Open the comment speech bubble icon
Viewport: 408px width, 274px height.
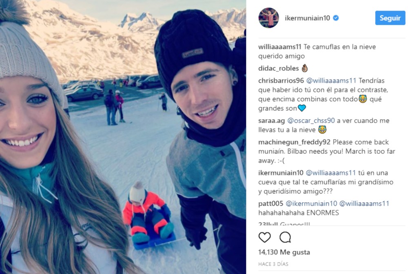pos(285,237)
